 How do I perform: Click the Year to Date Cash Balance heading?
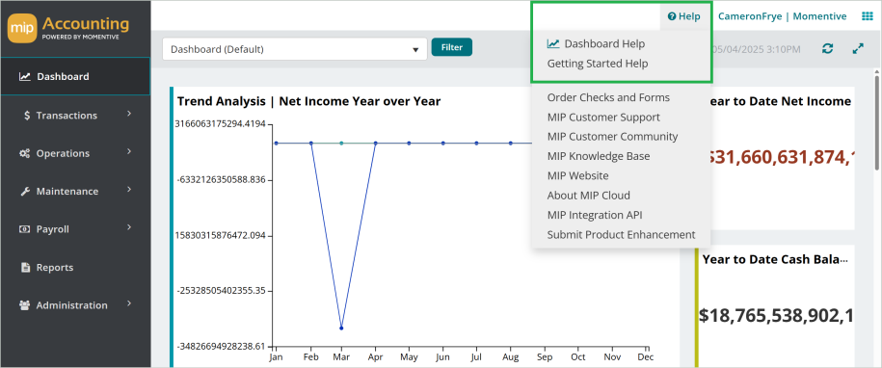tap(775, 259)
